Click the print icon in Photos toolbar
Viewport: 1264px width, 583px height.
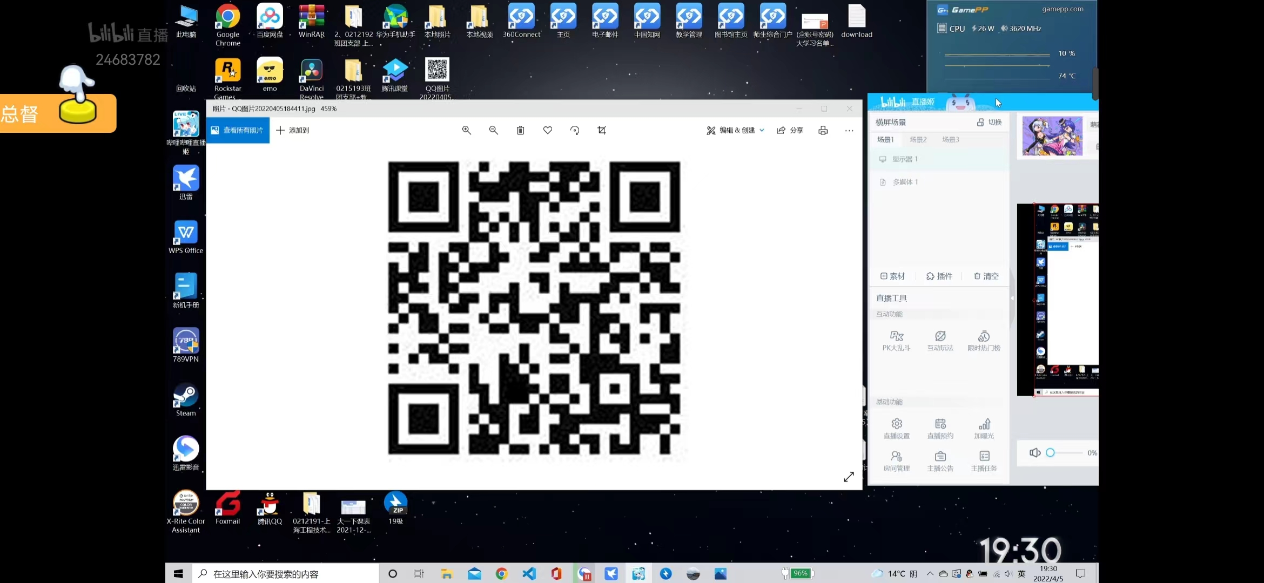click(823, 130)
